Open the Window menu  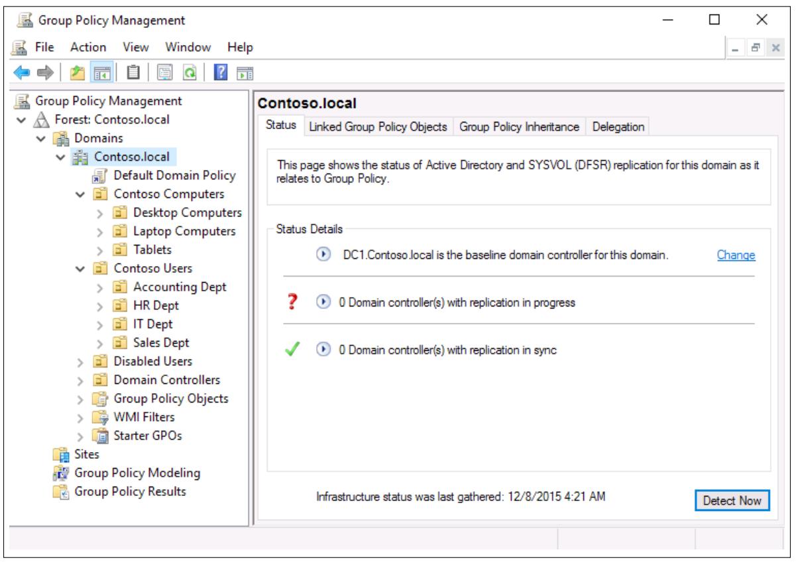[x=188, y=48]
